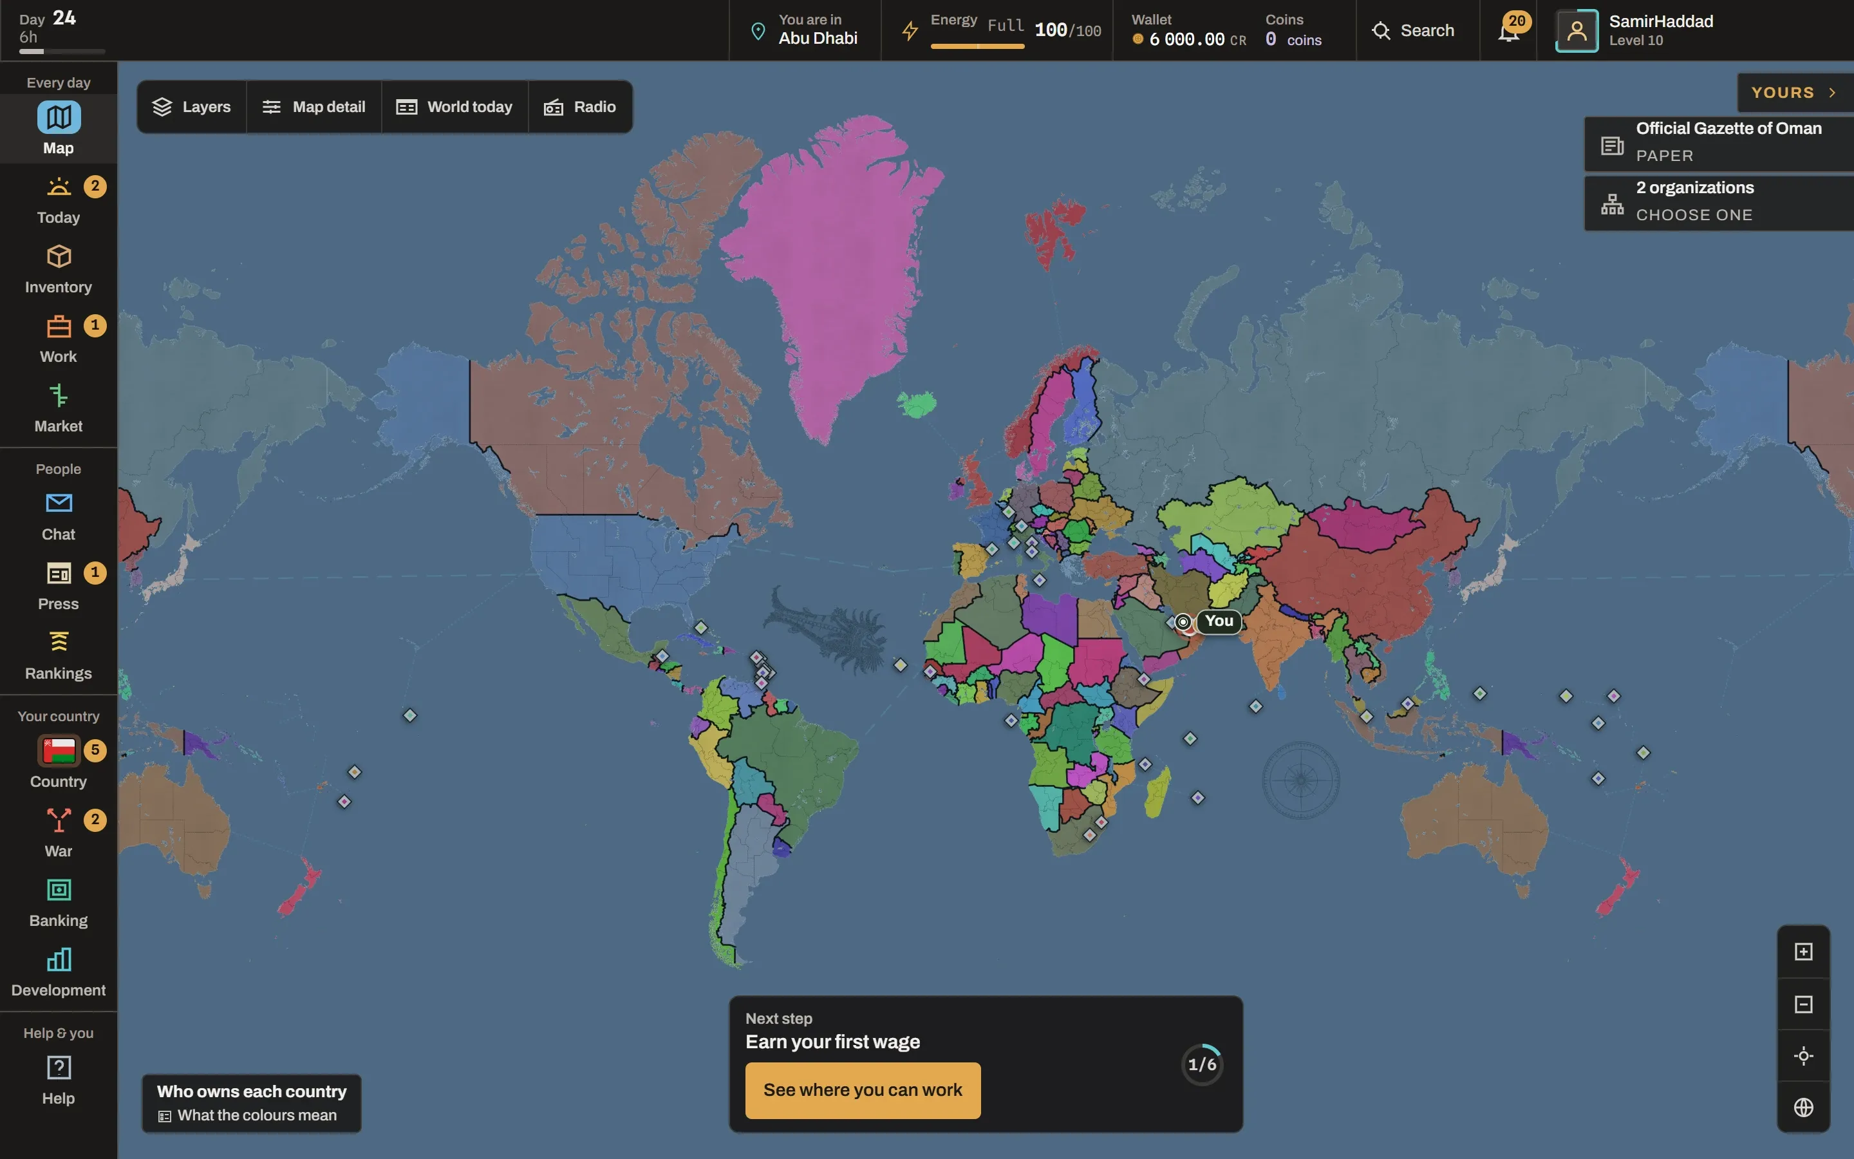Click the Abu Dhabi location indicator

tap(805, 30)
